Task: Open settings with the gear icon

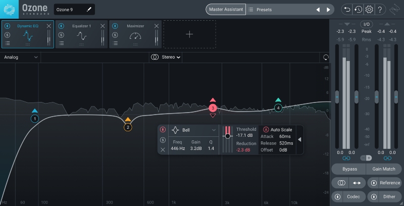Action: pyautogui.click(x=369, y=9)
